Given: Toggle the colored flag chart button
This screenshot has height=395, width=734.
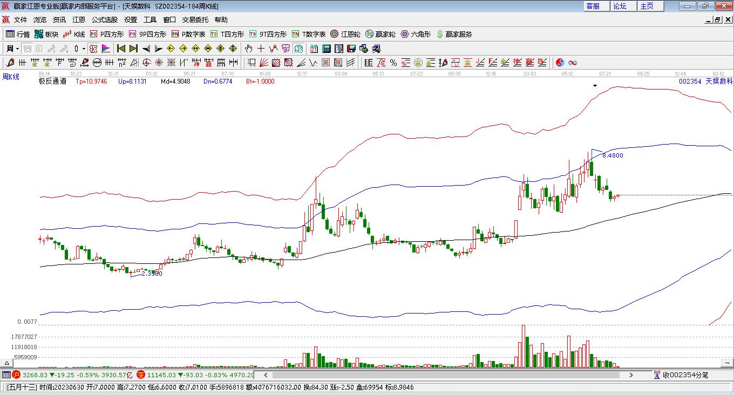Looking at the screenshot, I should pyautogui.click(x=106, y=49).
